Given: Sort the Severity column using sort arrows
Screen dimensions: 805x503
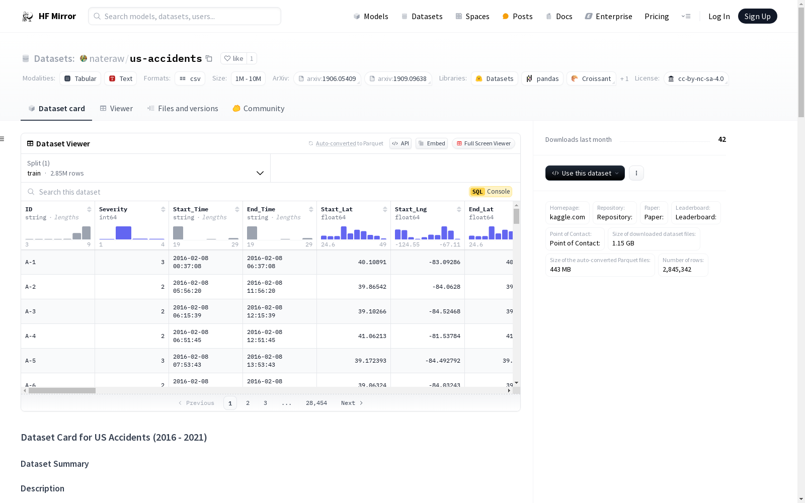Looking at the screenshot, I should point(163,209).
